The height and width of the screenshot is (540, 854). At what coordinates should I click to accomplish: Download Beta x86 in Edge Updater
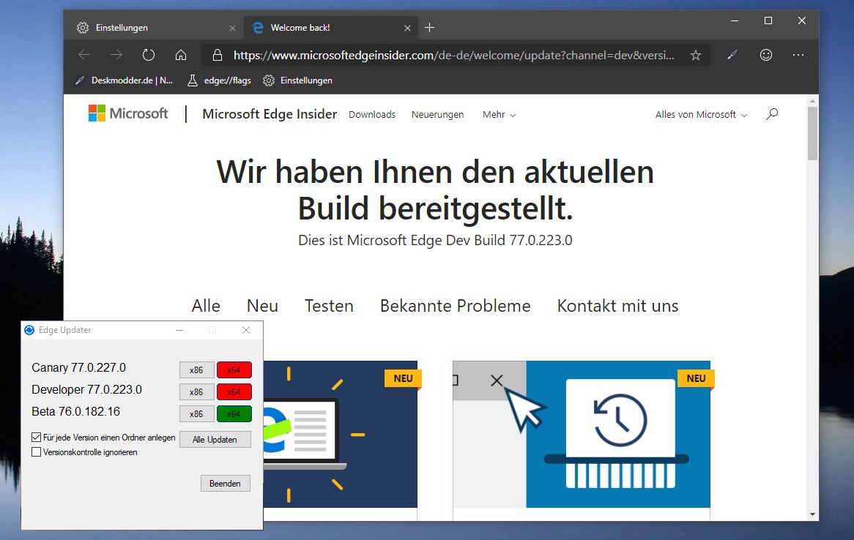196,413
